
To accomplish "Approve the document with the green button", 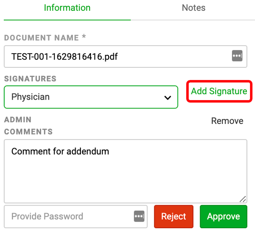I will pyautogui.click(x=224, y=217).
